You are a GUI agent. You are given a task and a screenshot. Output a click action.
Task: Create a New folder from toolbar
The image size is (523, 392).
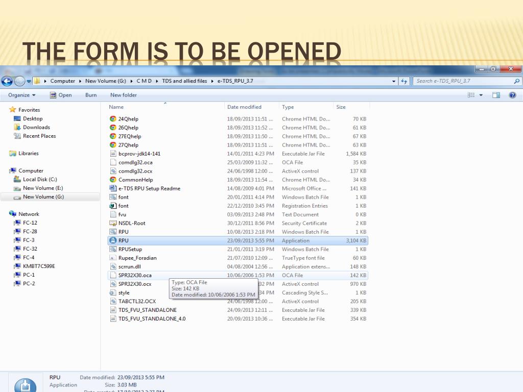coord(124,95)
